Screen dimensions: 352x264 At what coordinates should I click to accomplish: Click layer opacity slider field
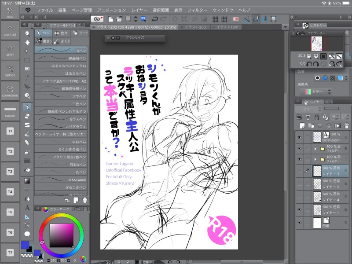(x=331, y=109)
